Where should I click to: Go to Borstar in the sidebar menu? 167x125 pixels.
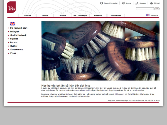pos(14,42)
